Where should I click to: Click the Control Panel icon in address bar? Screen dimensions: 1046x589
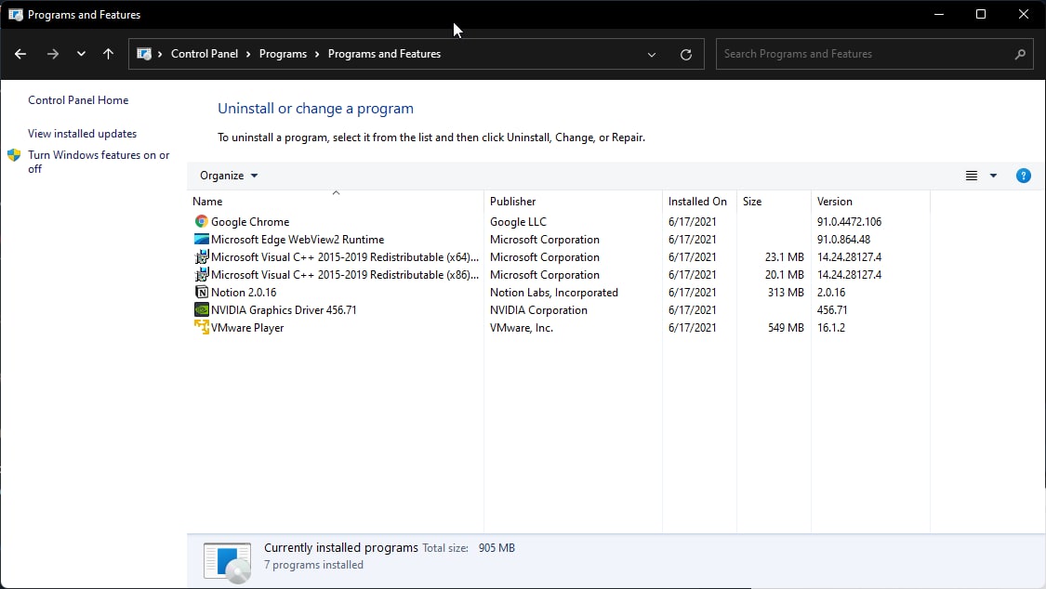pyautogui.click(x=144, y=54)
